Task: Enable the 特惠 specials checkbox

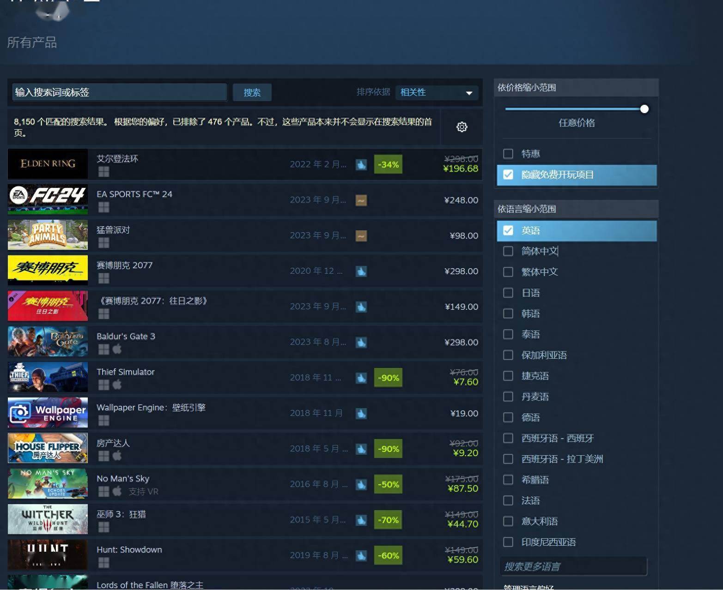Action: click(x=508, y=154)
